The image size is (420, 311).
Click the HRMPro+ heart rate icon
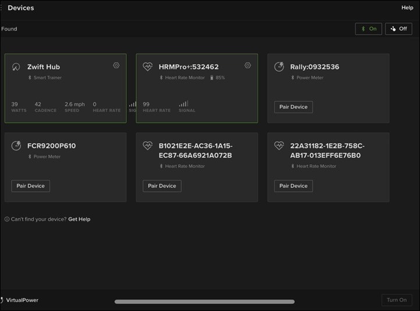(x=148, y=67)
